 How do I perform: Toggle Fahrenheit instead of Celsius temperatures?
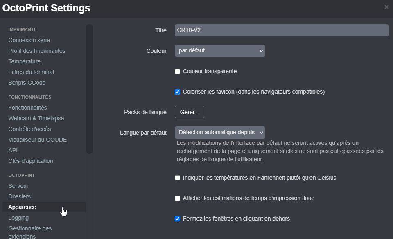(x=177, y=178)
